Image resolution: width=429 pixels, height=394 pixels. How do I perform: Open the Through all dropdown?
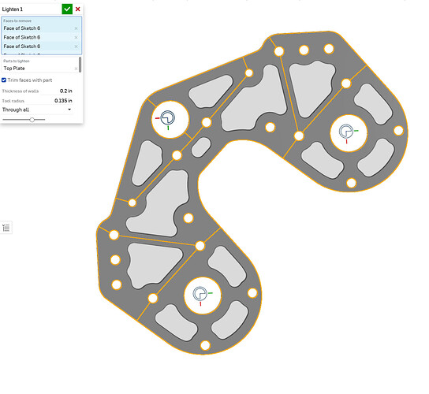point(37,110)
